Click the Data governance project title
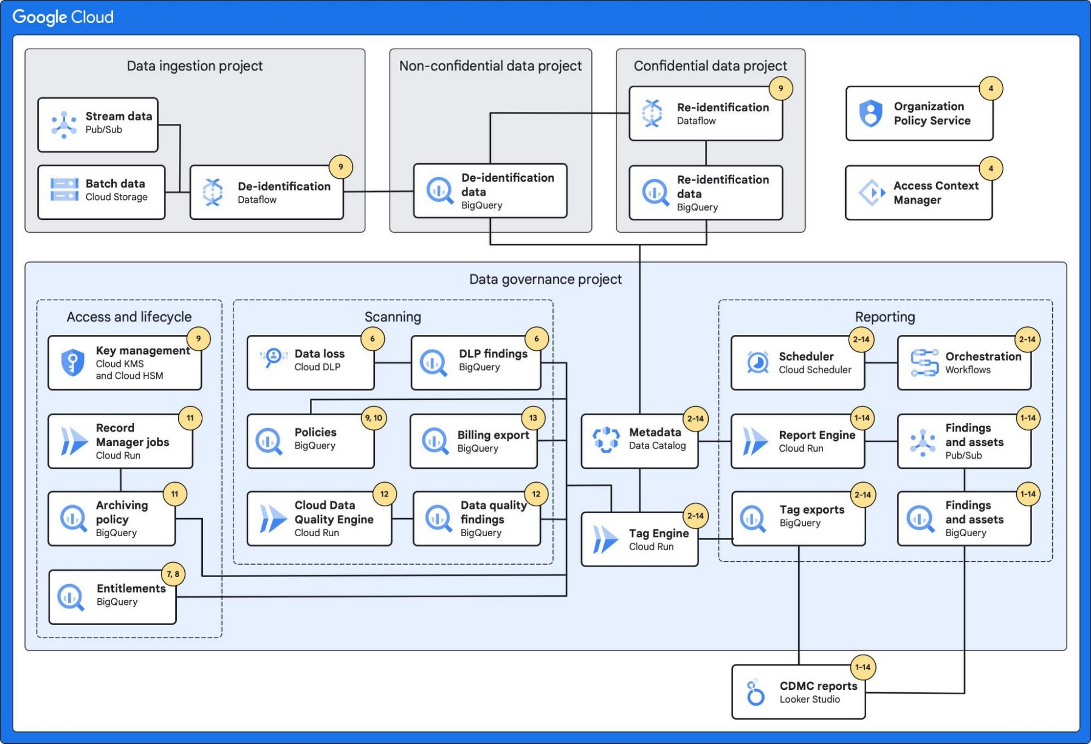Image resolution: width=1091 pixels, height=744 pixels. point(545,279)
